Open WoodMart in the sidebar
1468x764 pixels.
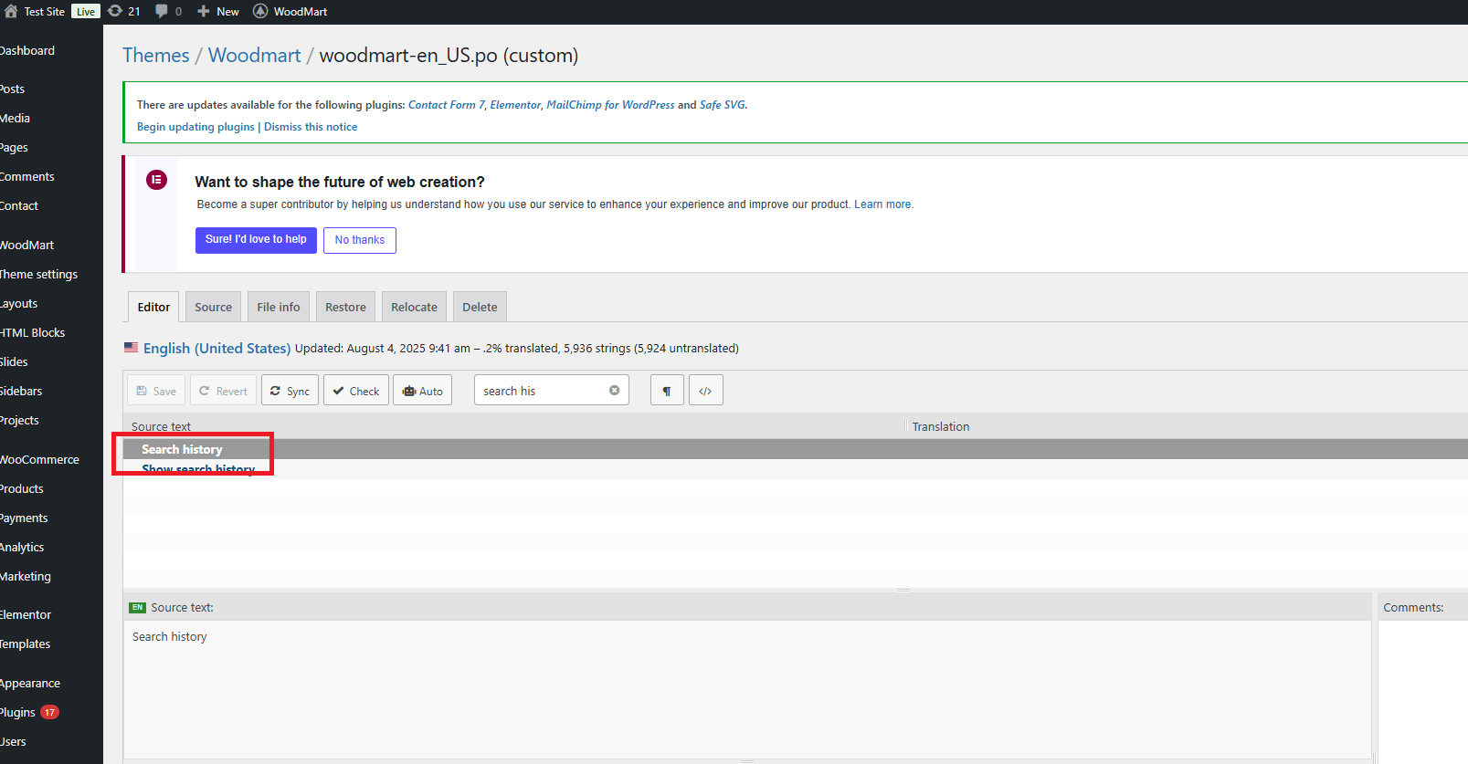[x=27, y=245]
